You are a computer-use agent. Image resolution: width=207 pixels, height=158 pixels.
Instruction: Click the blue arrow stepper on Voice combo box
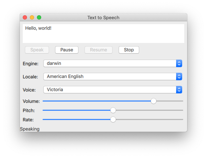point(179,90)
